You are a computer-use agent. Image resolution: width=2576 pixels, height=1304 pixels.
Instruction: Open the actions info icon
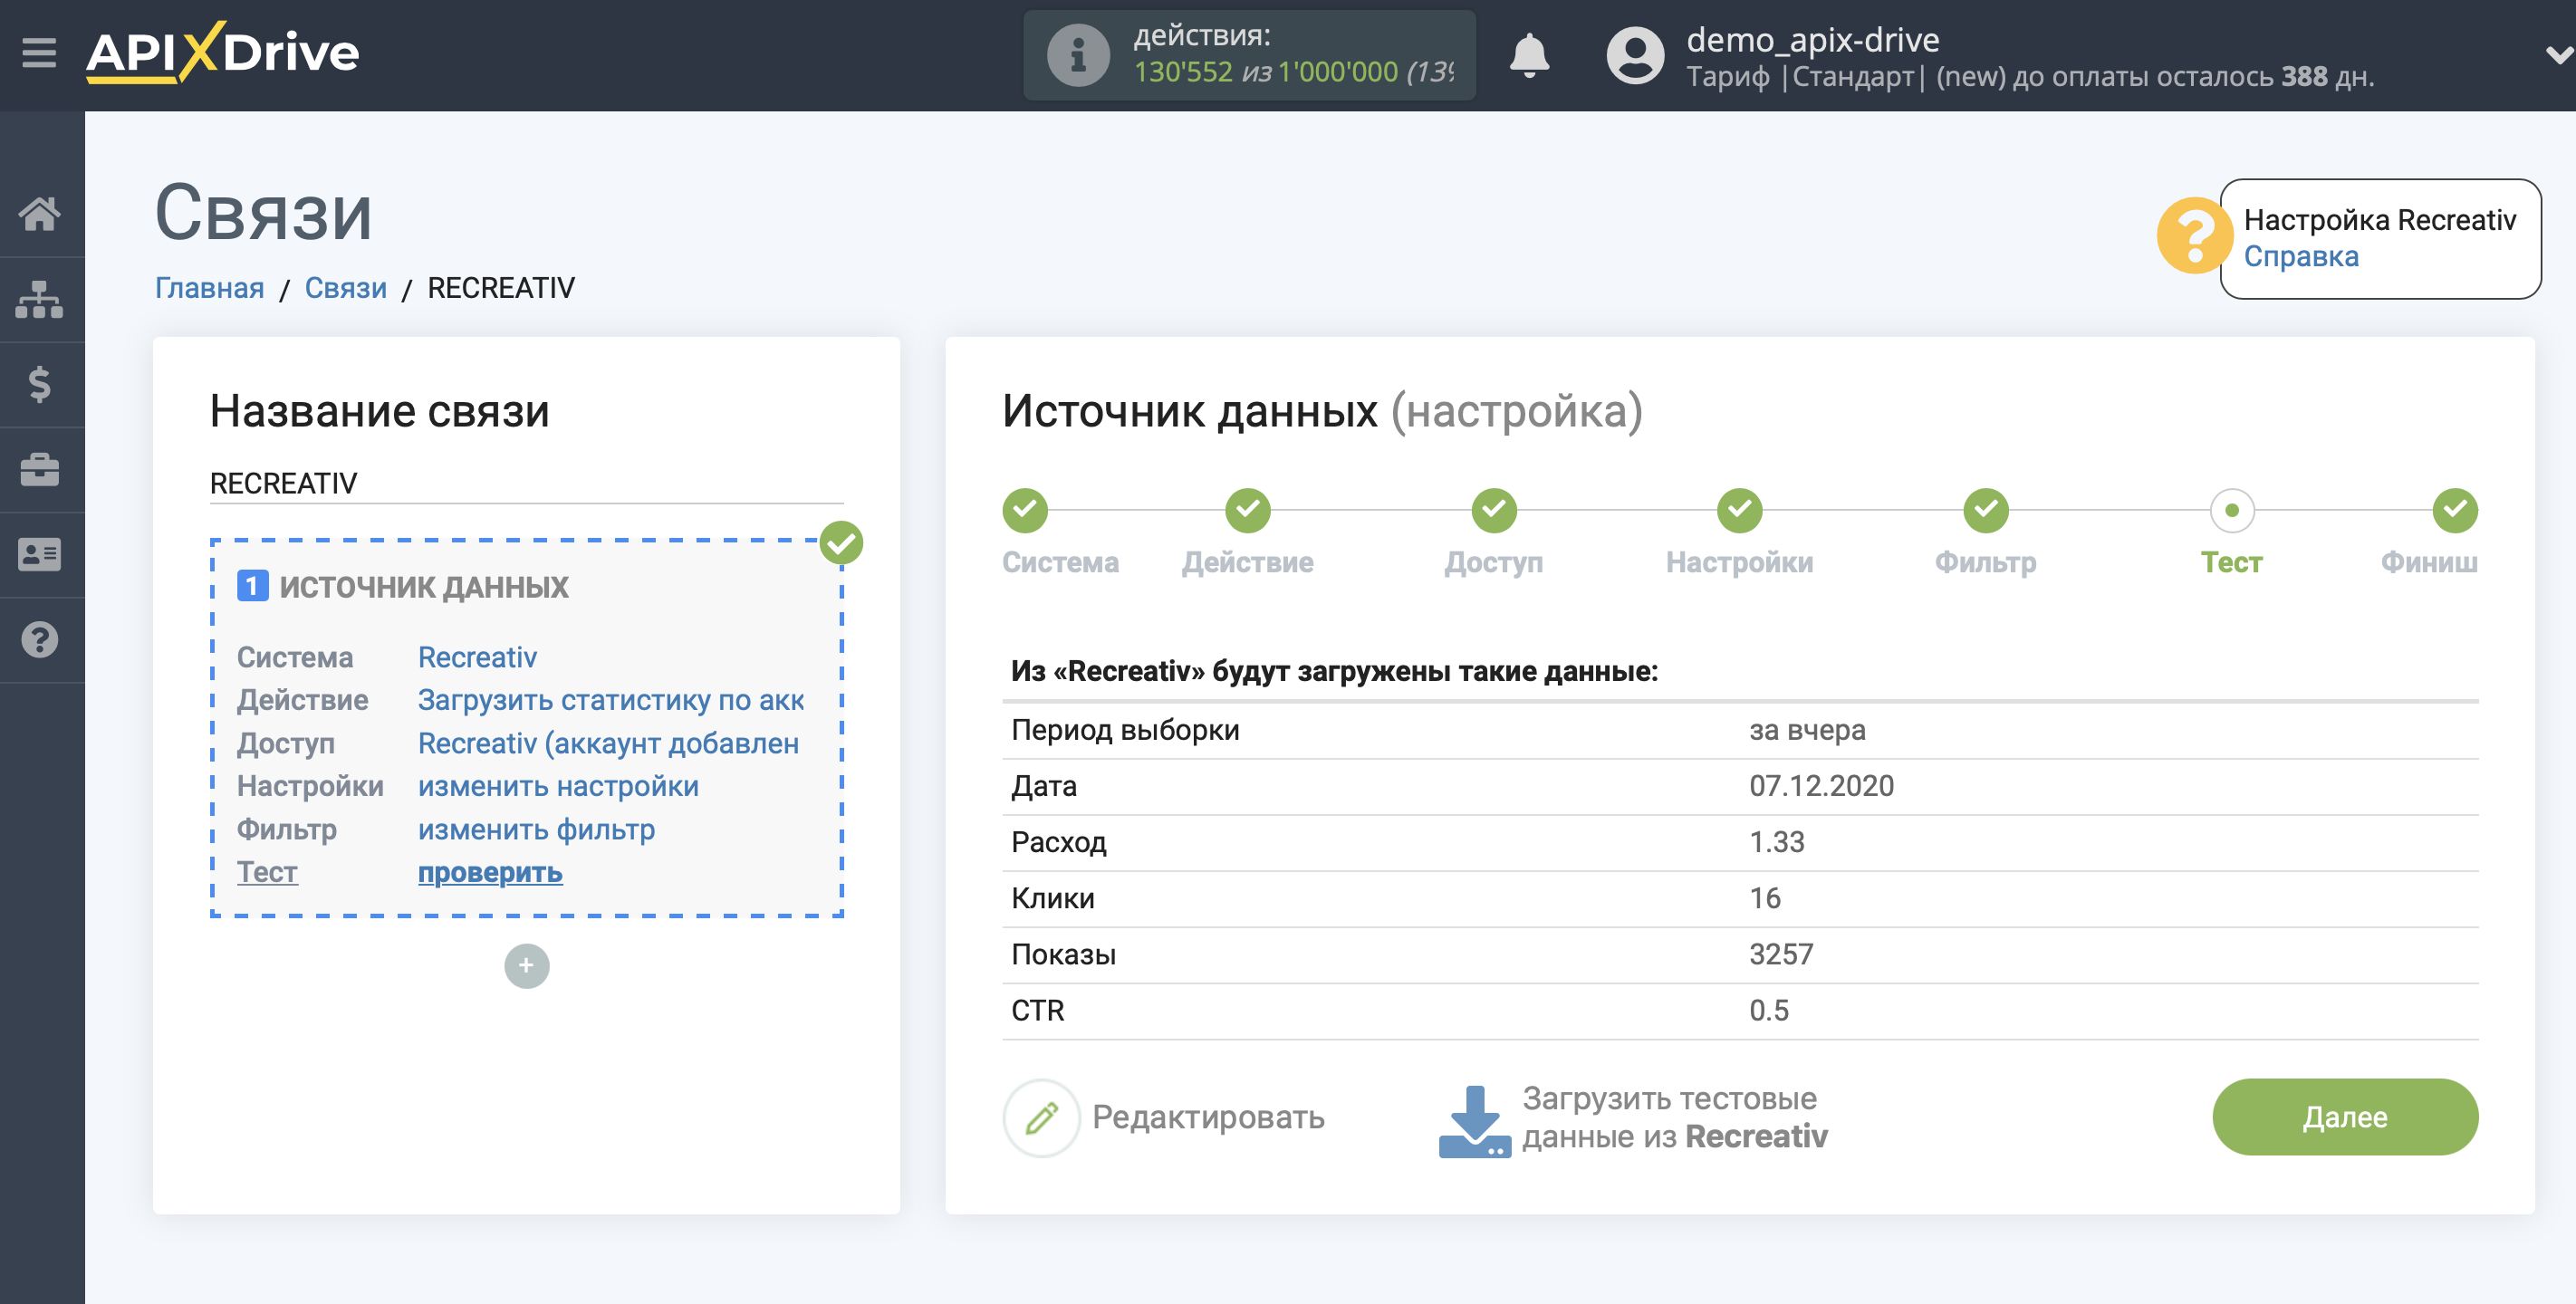[x=1078, y=55]
